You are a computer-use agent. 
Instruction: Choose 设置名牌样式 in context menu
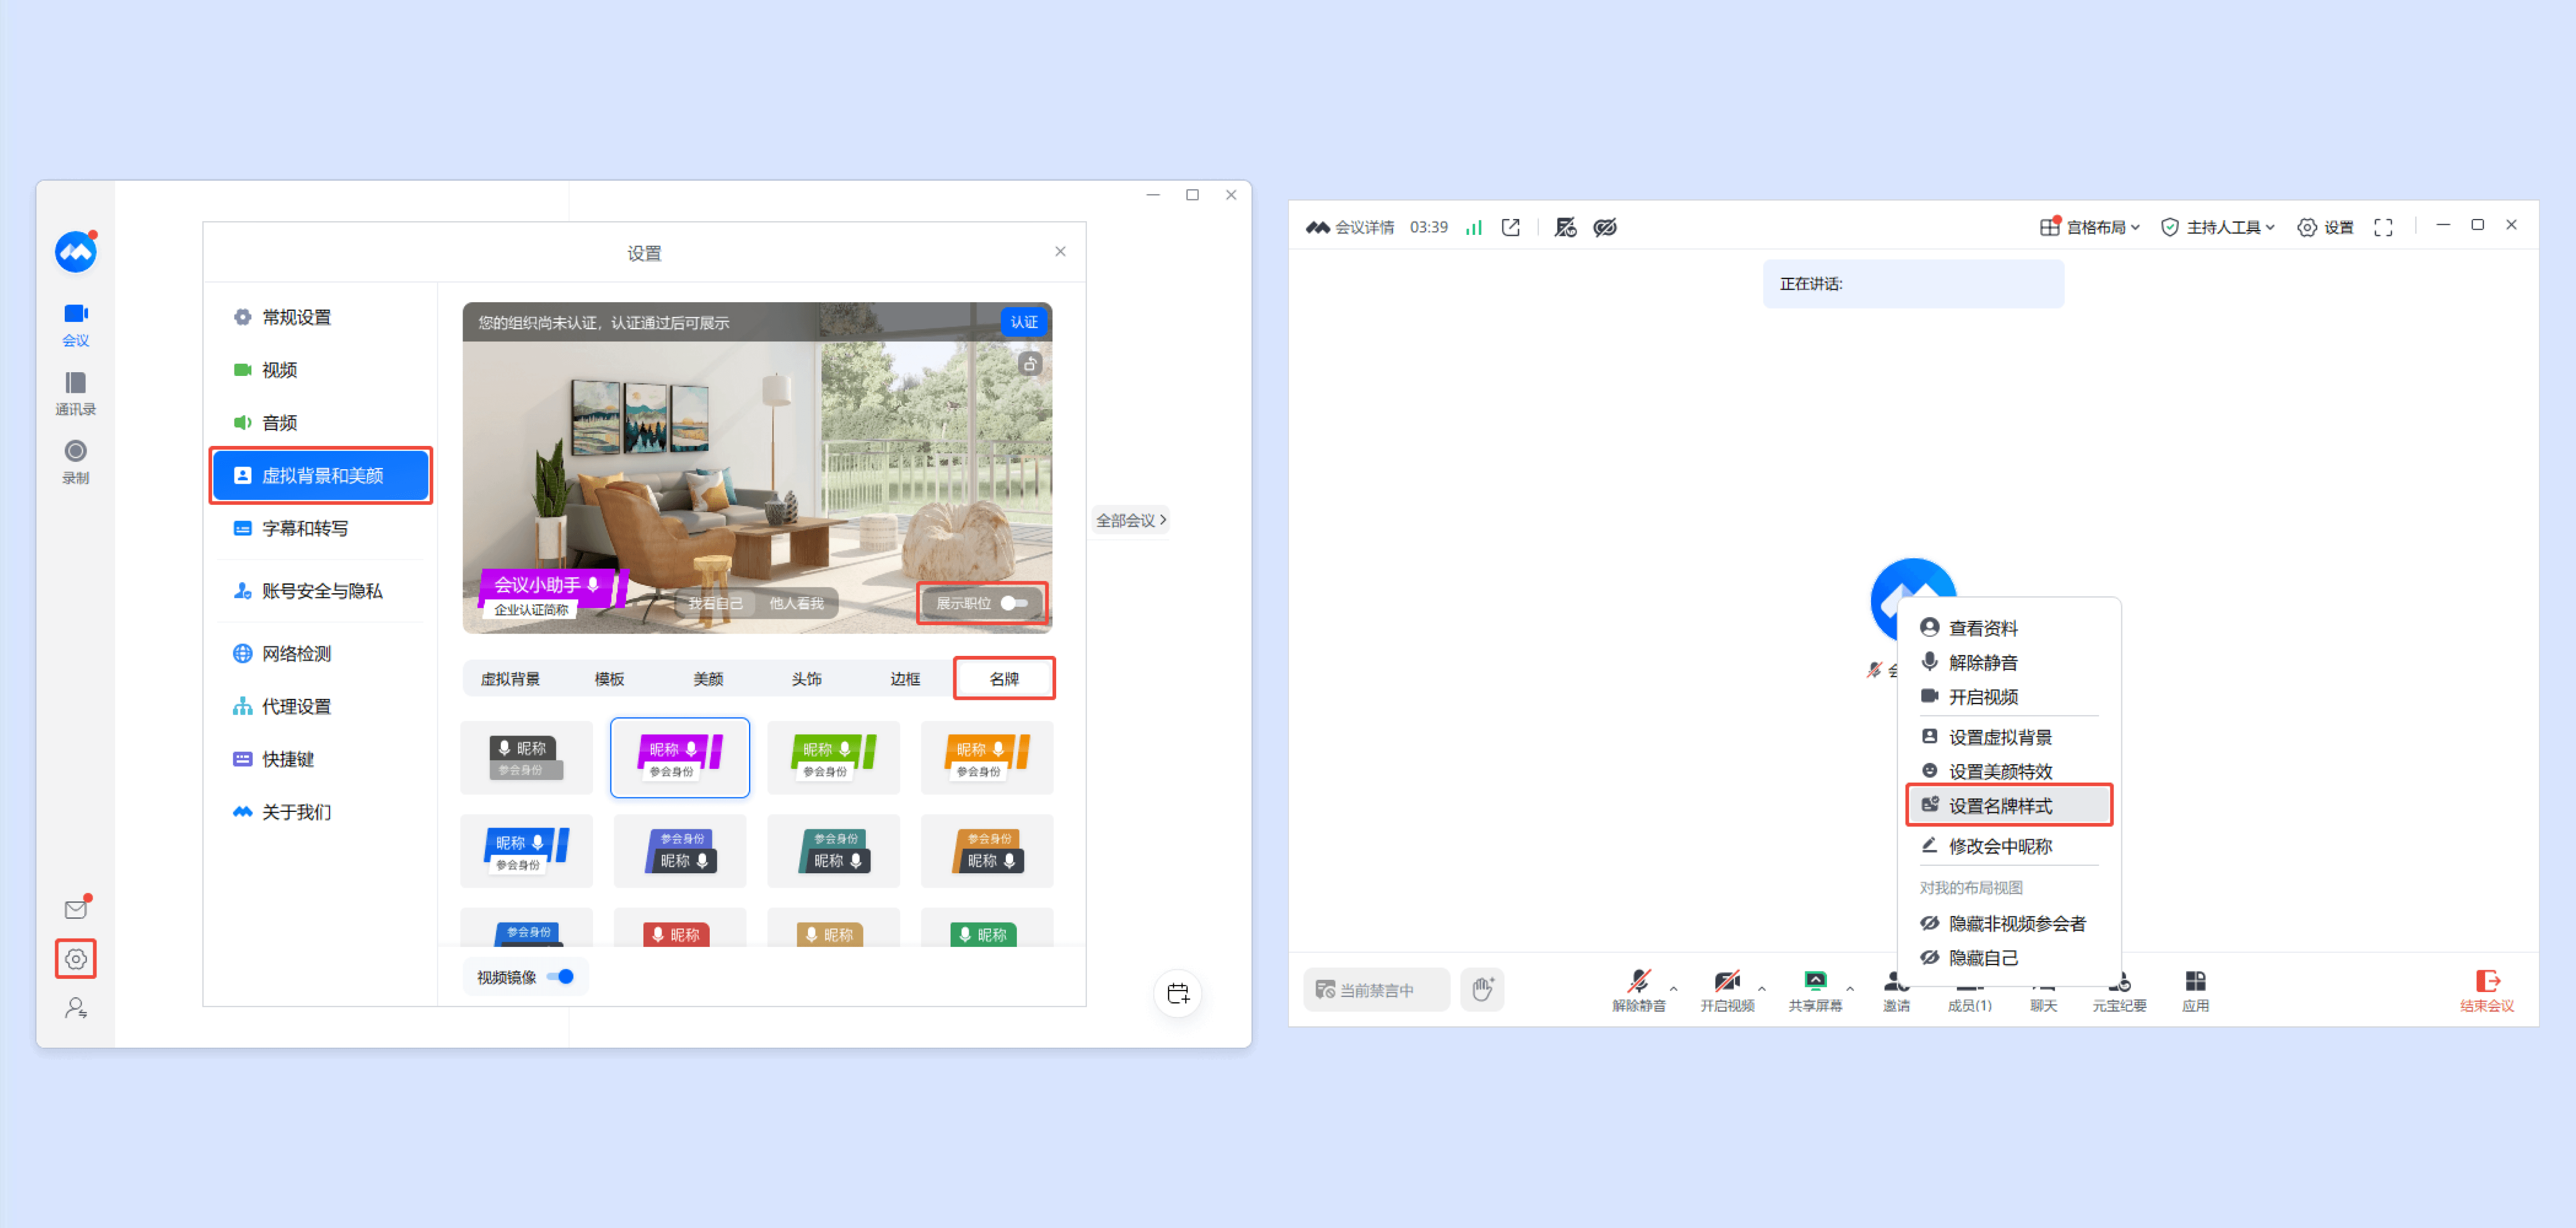(x=2009, y=805)
